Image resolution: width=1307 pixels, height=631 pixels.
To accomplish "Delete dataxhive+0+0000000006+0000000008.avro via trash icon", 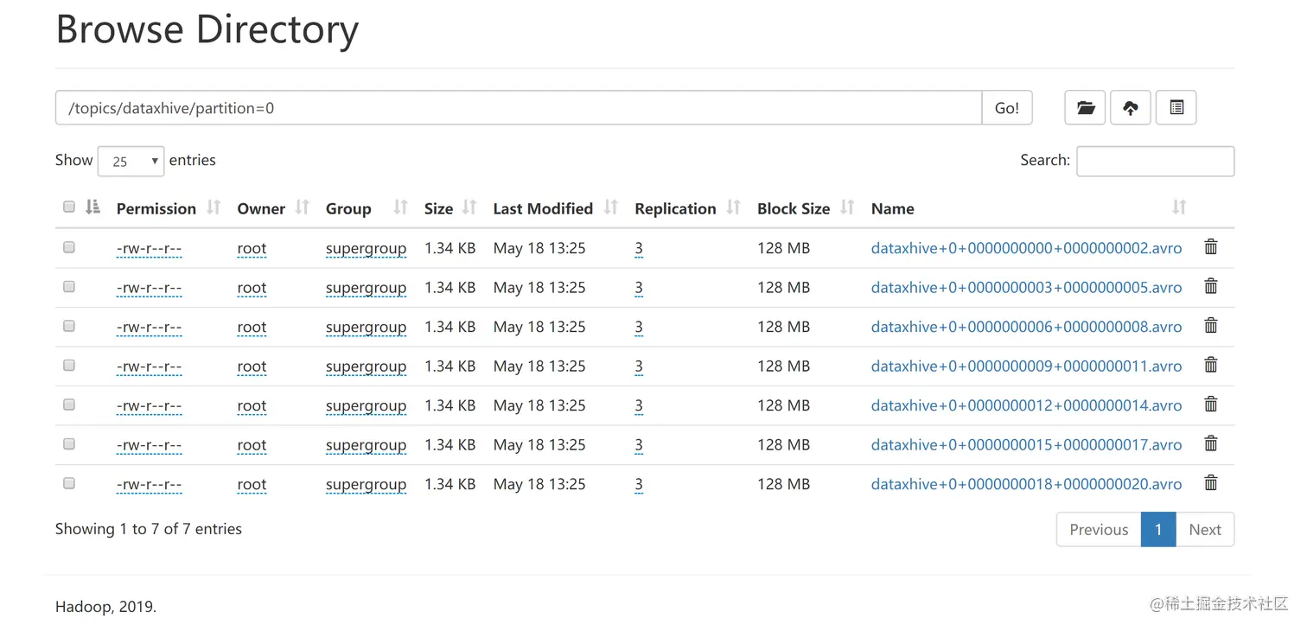I will click(x=1211, y=326).
